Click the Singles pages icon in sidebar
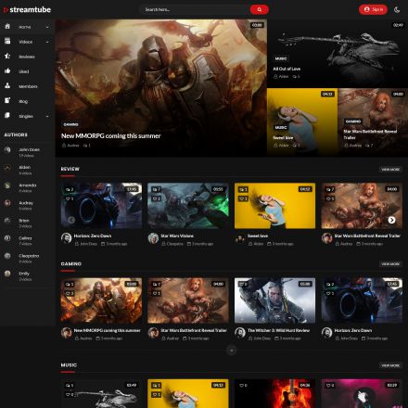408x408 pixels. point(7,115)
